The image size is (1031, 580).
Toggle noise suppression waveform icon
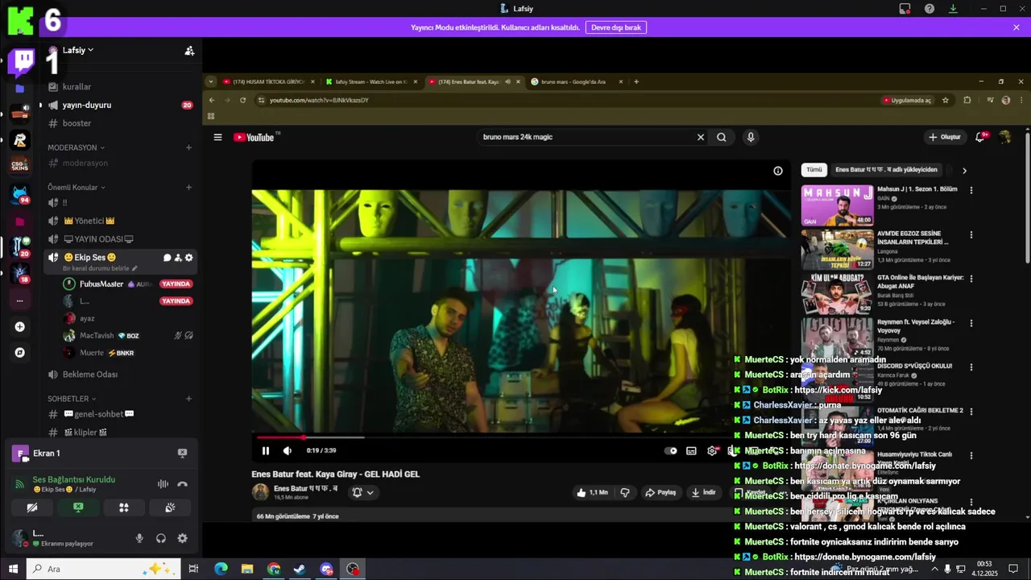(163, 484)
